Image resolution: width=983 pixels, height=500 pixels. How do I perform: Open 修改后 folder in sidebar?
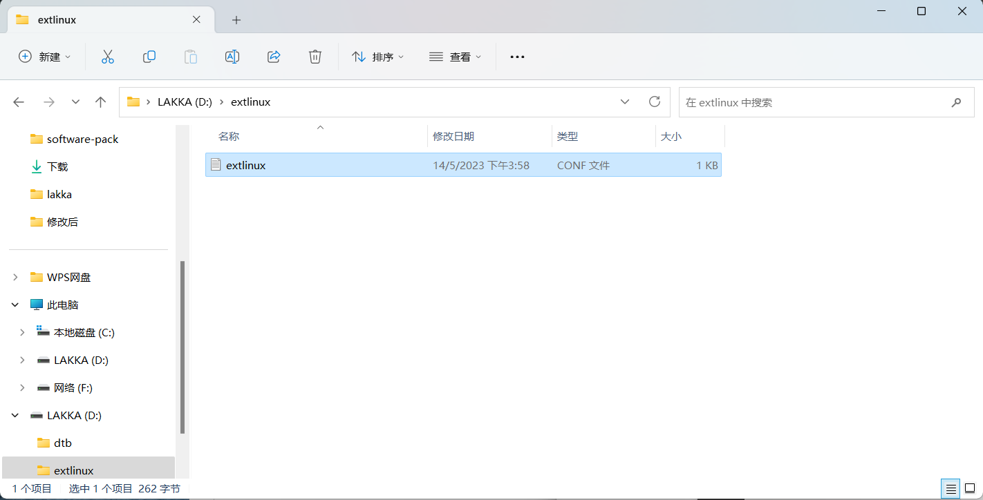62,222
